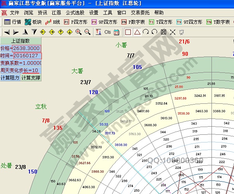234x194 pixels.
Task: Click the zoom out magnifier icon
Action: (x=87, y=32)
